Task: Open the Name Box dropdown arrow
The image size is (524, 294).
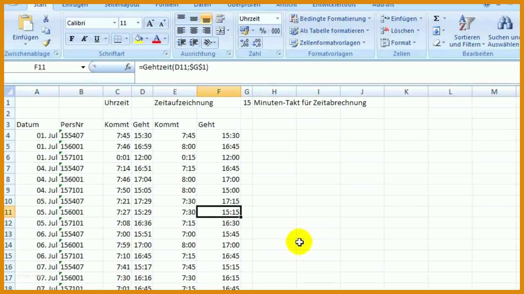Action: pyautogui.click(x=83, y=67)
